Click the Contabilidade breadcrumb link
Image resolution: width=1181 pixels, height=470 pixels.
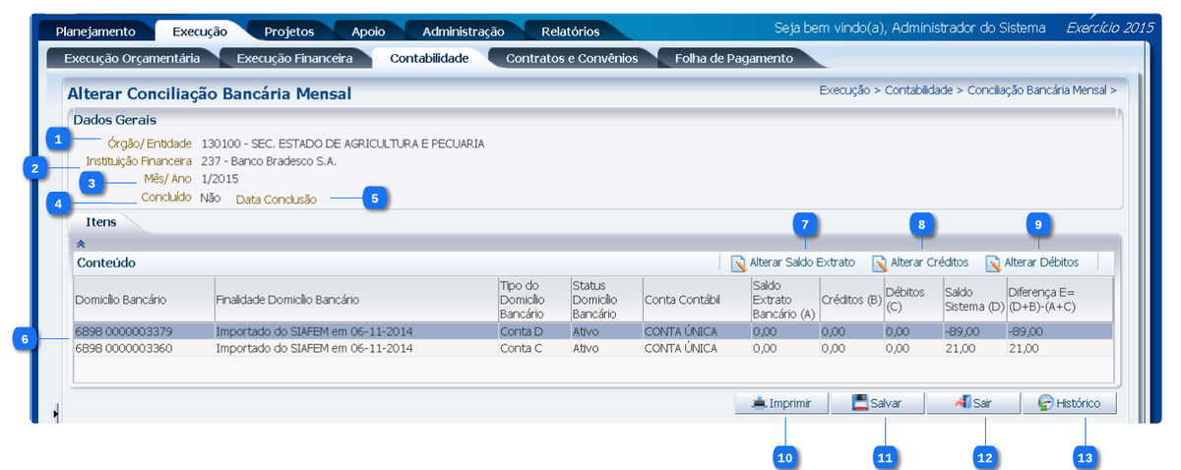click(922, 90)
